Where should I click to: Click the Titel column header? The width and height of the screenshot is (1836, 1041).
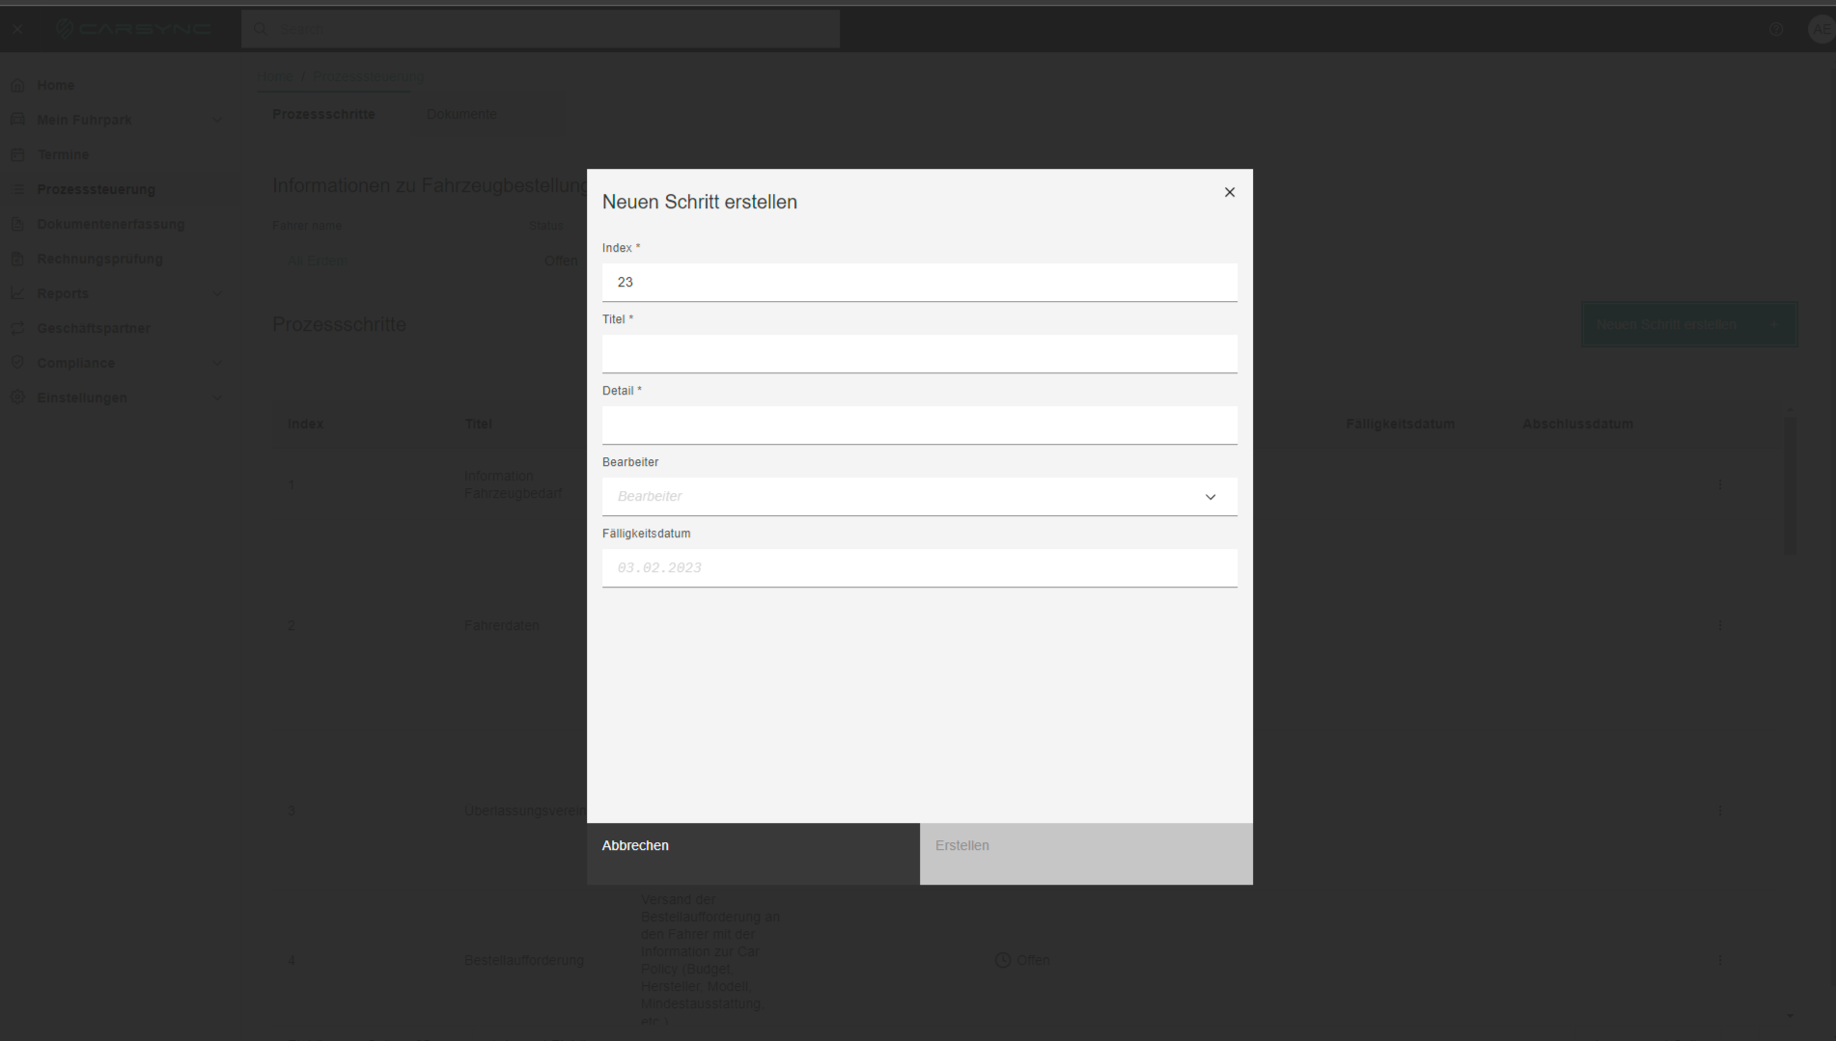click(478, 424)
